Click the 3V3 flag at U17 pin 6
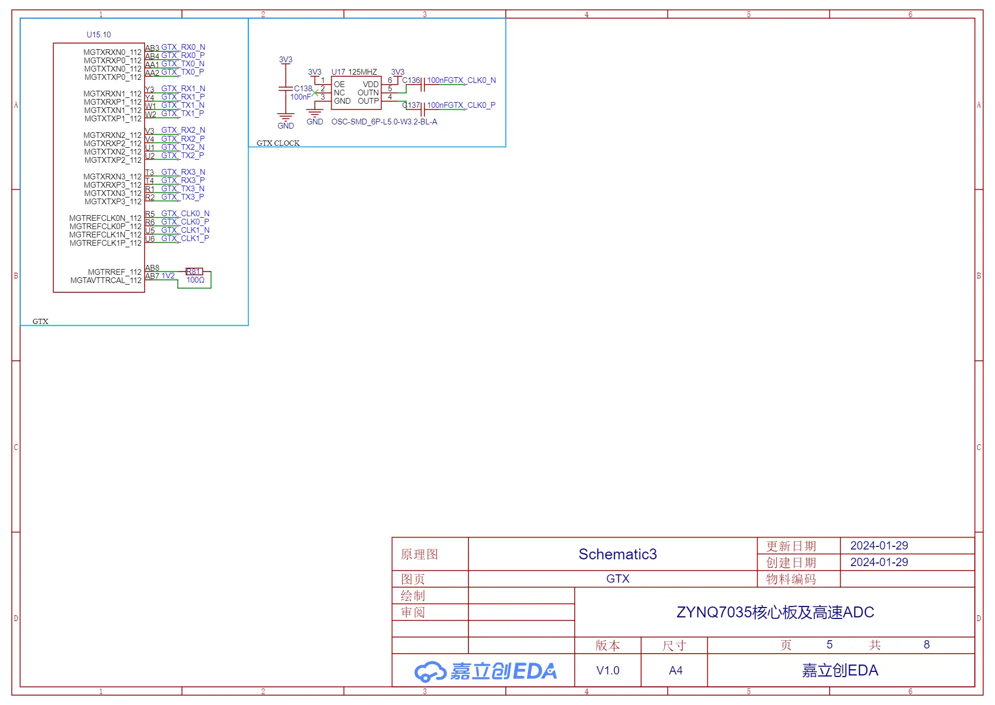Image resolution: width=995 pixels, height=705 pixels. click(x=397, y=73)
